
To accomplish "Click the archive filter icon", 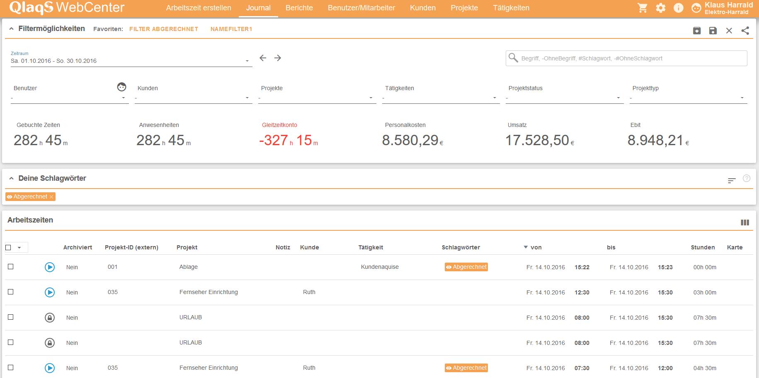I will pos(697,31).
